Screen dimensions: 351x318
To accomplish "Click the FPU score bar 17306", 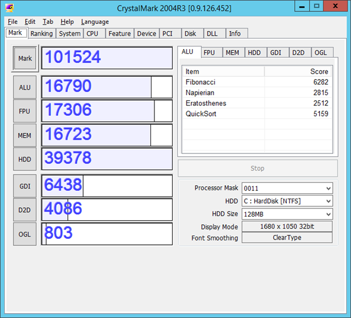I will coord(107,111).
